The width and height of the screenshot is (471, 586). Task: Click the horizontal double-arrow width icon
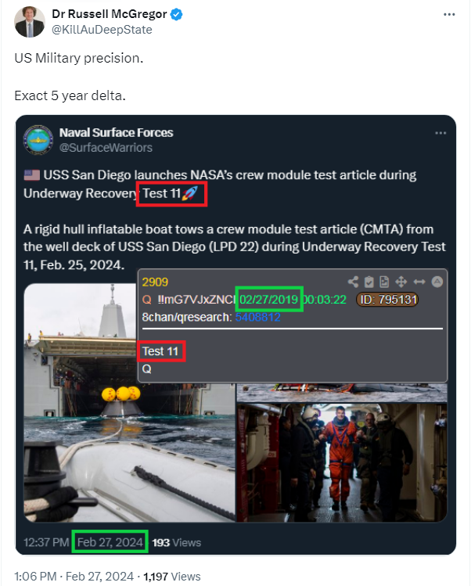419,282
